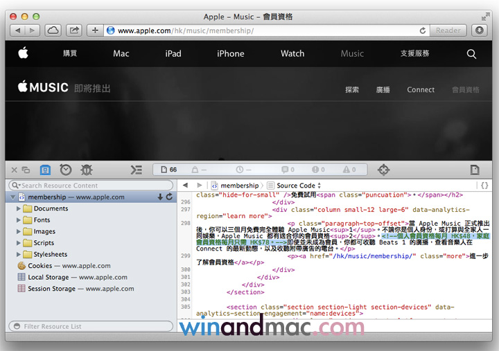The image size is (499, 351).
Task: Expand the Stylesheets folder
Action: pos(19,254)
